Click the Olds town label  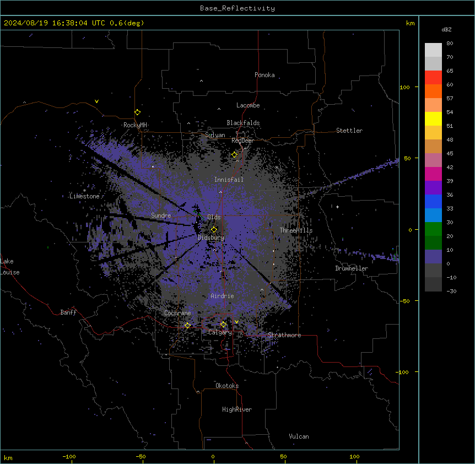tap(214, 217)
